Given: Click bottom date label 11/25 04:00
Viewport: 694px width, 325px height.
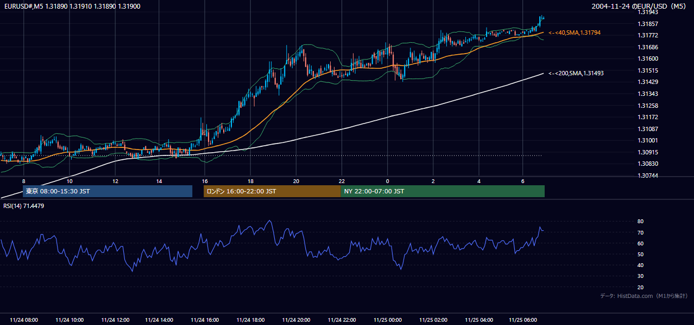Looking at the screenshot, I should click(x=478, y=320).
